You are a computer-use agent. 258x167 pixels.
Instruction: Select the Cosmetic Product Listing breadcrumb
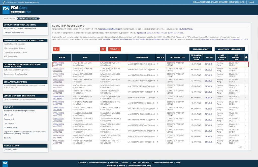click(28, 19)
